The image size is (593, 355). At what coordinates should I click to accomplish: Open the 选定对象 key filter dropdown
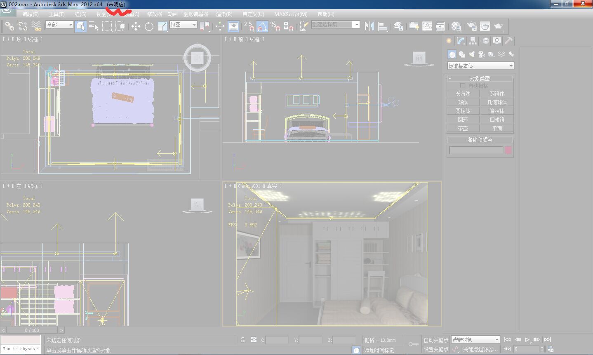click(475, 340)
